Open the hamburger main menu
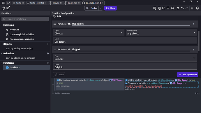201x113 pixels. [3, 3]
